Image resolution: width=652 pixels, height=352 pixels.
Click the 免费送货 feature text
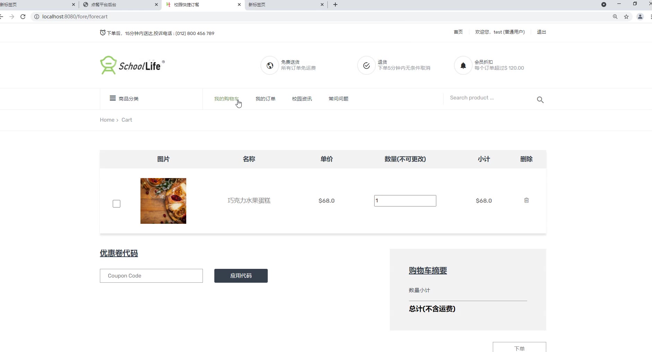[x=290, y=62]
